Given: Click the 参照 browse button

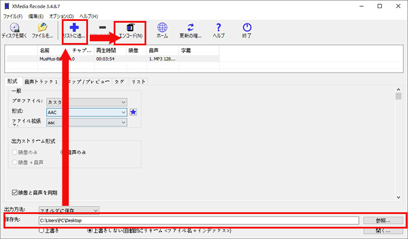Looking at the screenshot, I should 382,220.
